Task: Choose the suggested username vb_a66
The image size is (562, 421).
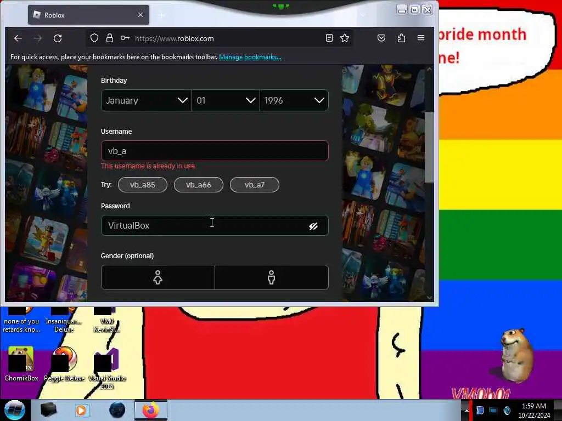Action: [x=199, y=185]
